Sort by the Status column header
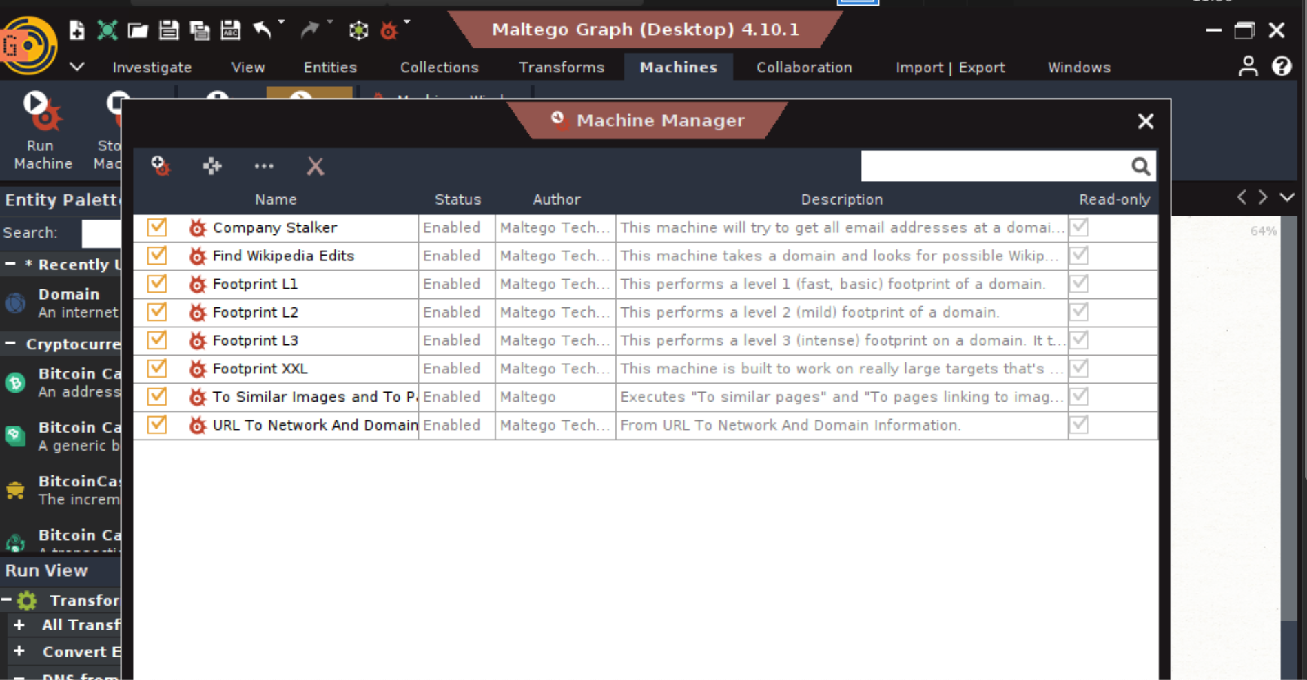This screenshot has width=1307, height=680. tap(457, 199)
